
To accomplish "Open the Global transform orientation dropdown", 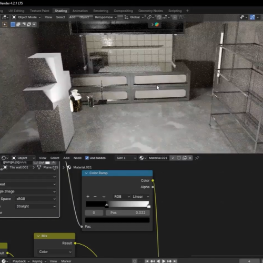I will (134, 17).
